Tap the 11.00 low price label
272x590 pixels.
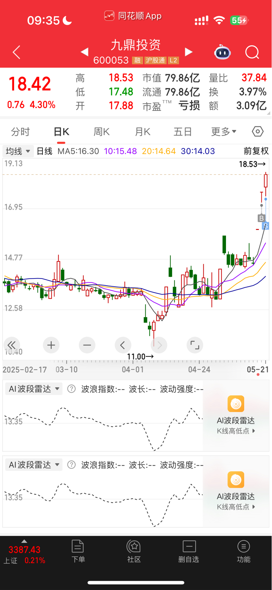coord(140,356)
